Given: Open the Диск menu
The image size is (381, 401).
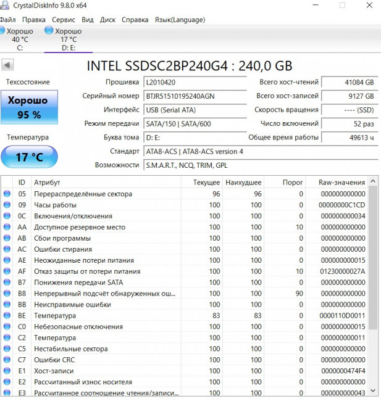Looking at the screenshot, I should point(107,20).
